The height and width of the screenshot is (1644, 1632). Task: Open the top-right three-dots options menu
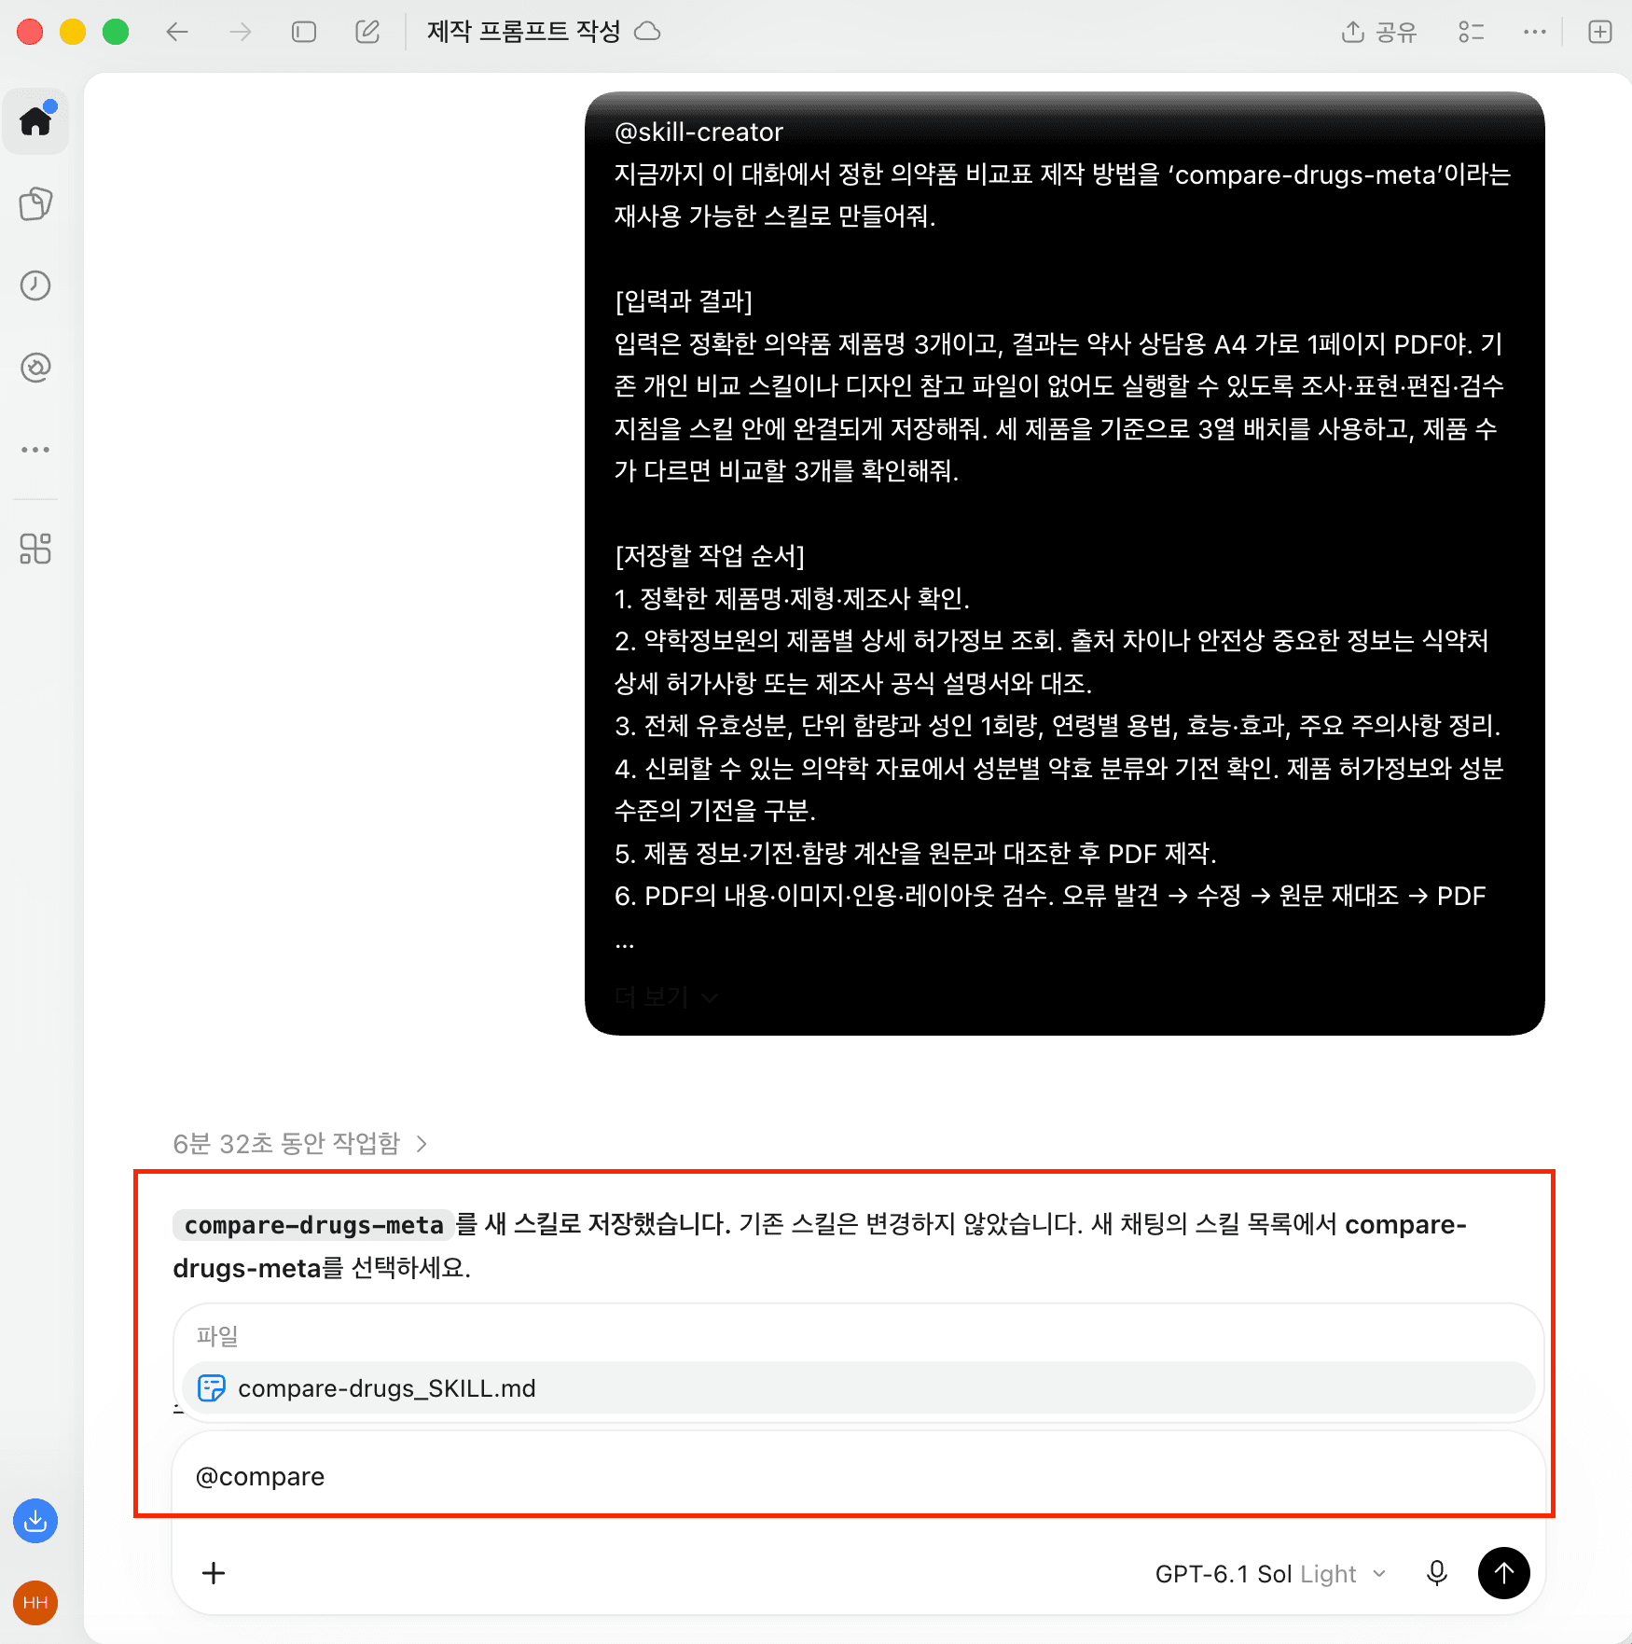pos(1534,32)
